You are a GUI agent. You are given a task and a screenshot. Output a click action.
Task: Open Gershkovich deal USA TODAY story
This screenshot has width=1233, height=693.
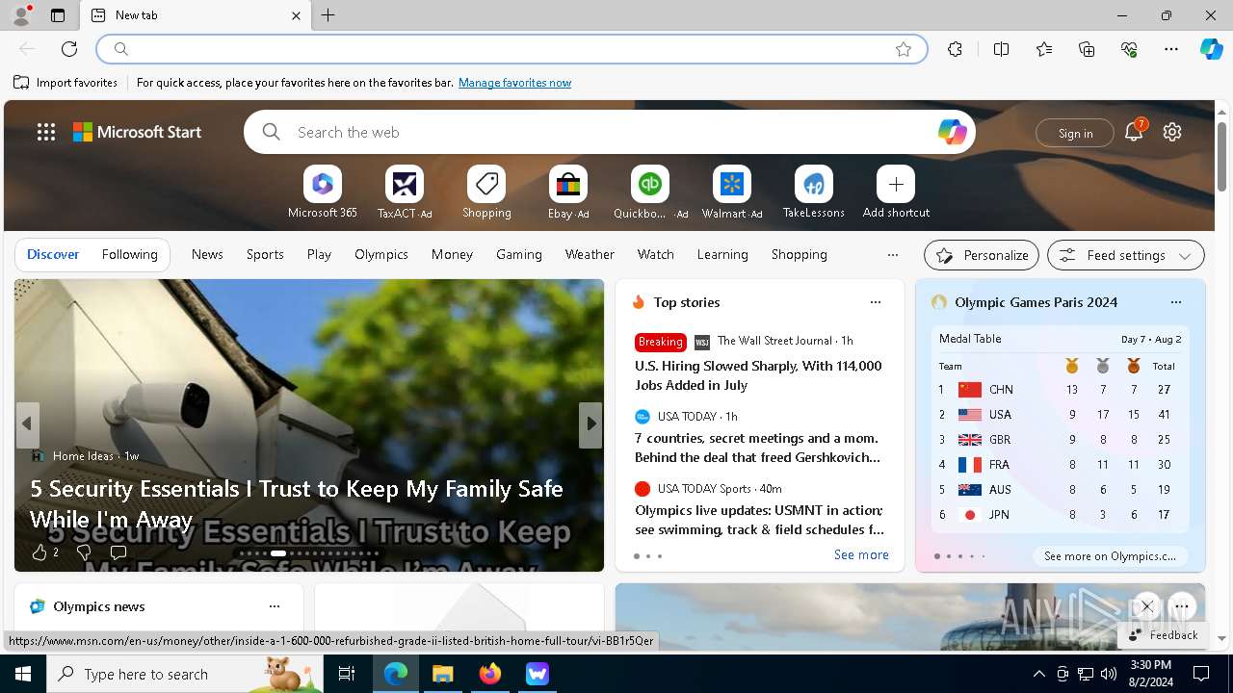[757, 448]
